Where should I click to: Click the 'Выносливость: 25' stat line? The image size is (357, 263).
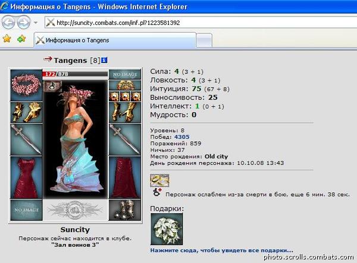[184, 97]
